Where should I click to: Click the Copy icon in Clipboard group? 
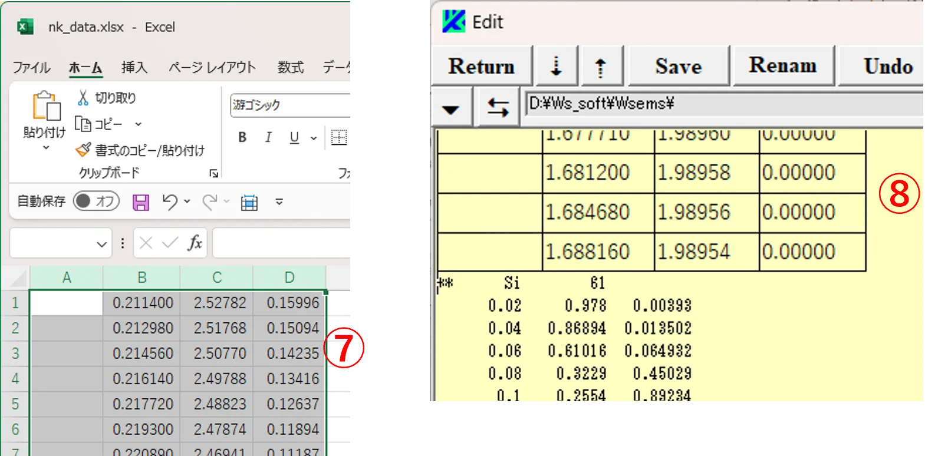point(83,124)
